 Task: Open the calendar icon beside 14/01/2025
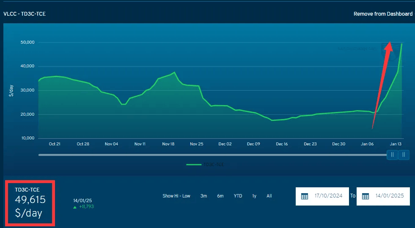pos(366,197)
